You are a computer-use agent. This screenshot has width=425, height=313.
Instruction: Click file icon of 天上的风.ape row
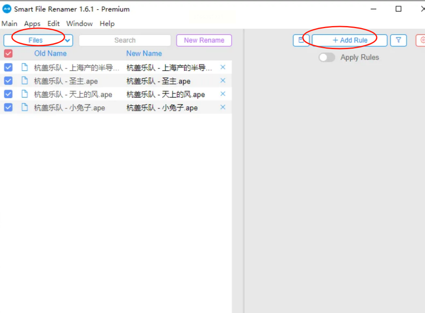point(25,94)
